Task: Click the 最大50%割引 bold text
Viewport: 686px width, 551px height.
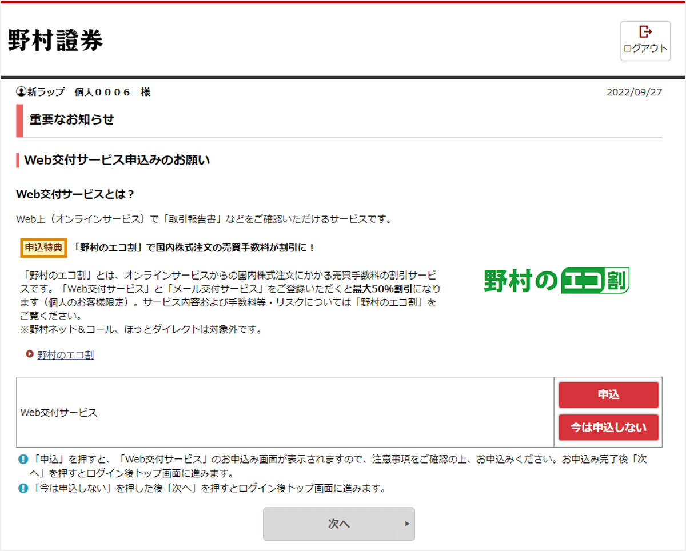Action: tap(384, 289)
